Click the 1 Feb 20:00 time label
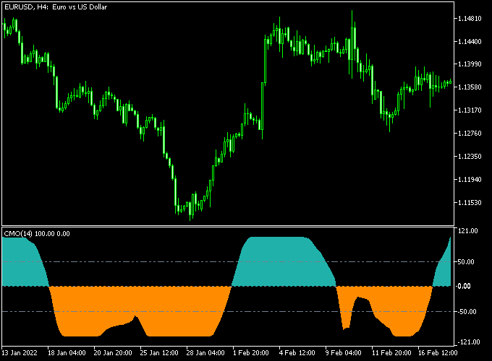Image resolution: width=492 pixels, height=361 pixels. [x=251, y=353]
